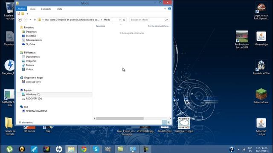Sort by the Nombre column header
Screen dimensions: 273x153
click(101, 26)
